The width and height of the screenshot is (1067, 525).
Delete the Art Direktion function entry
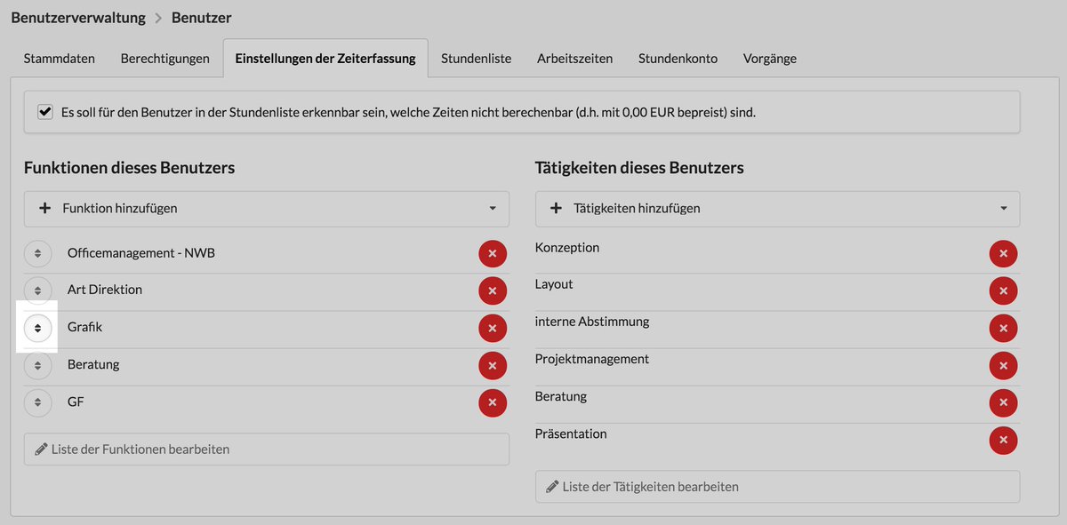point(493,291)
